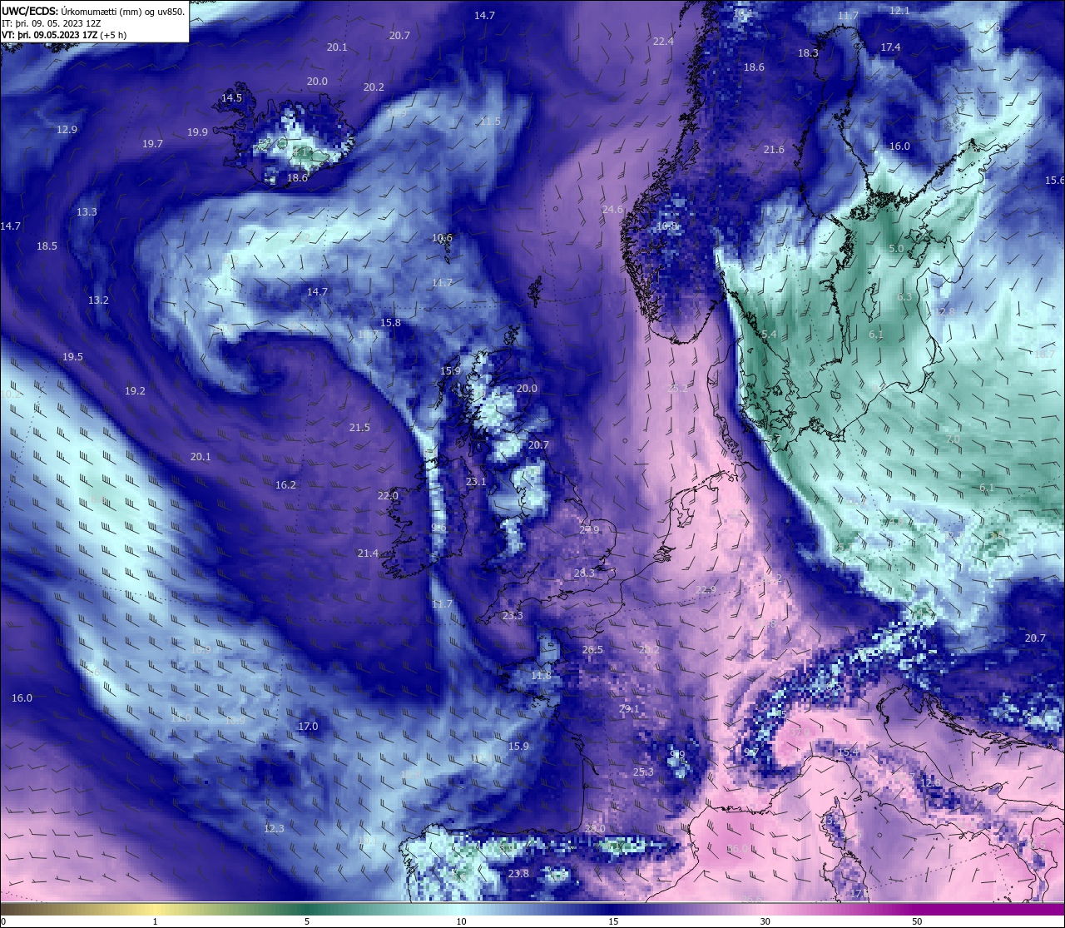The width and height of the screenshot is (1065, 928).
Task: Click the map value 23.8 over Spain
Action: [x=518, y=874]
